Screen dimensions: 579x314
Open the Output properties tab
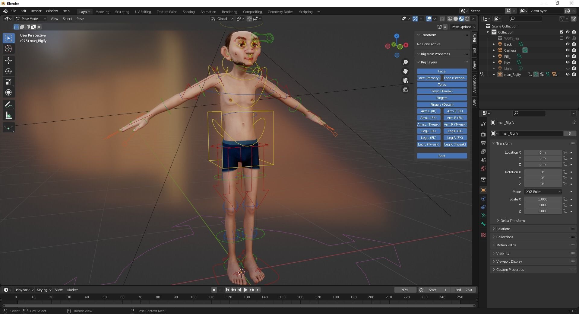483,143
